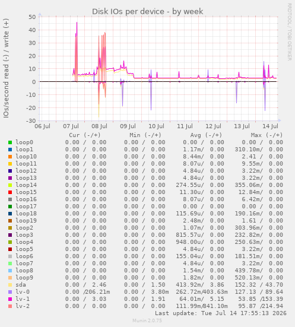Click sda max value '152.32 / 43.70'
This screenshot has height=327, width=295.
(259, 285)
